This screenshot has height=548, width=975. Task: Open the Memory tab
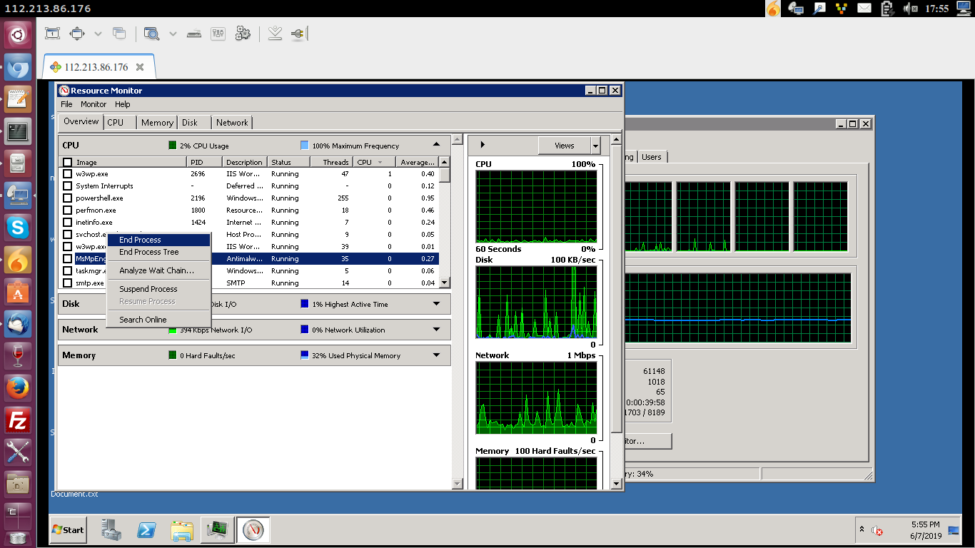157,123
